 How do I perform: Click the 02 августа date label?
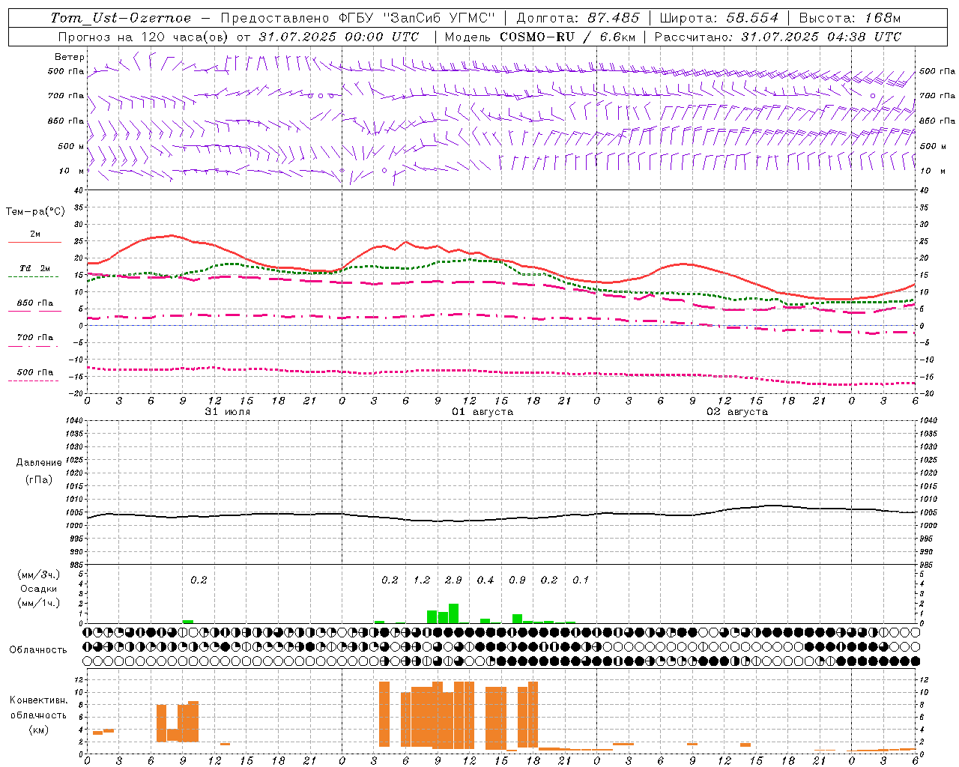coord(737,412)
